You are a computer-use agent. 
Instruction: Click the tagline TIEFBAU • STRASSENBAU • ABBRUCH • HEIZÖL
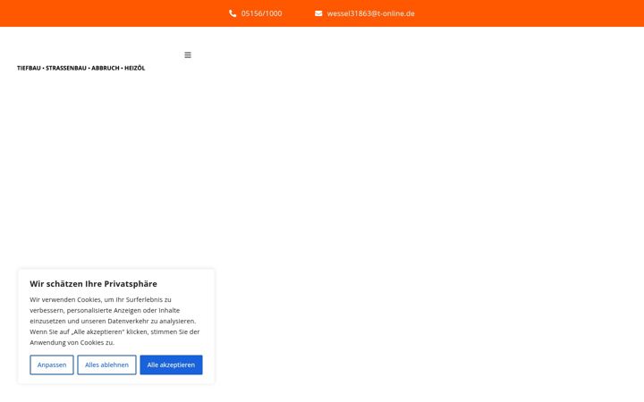80,68
